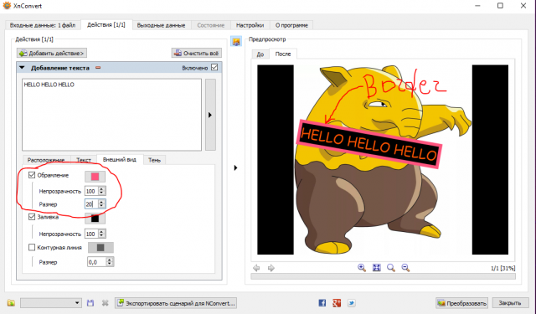Click the Преобразовать button
536x314 pixels.
click(x=461, y=303)
